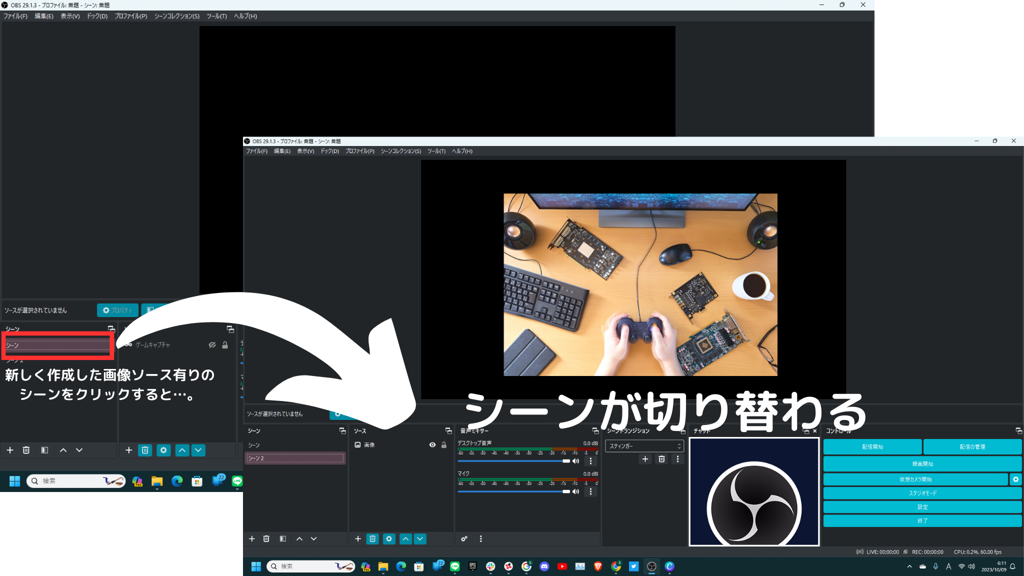
Task: Open scene filters in front OBS window
Action: pyautogui.click(x=283, y=538)
